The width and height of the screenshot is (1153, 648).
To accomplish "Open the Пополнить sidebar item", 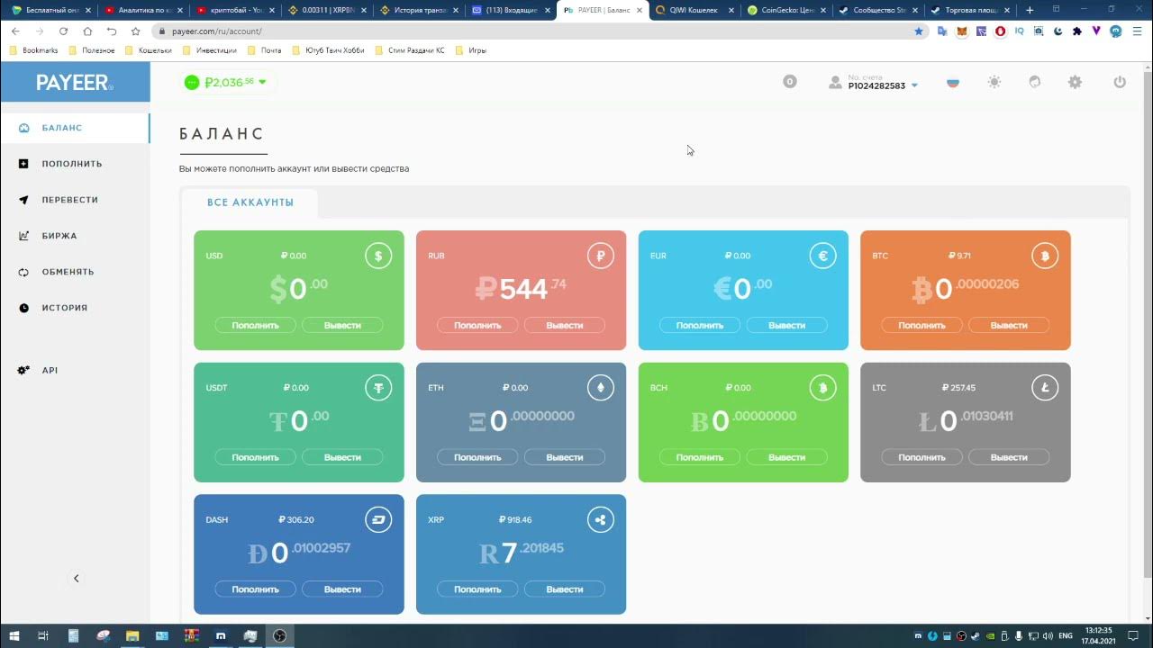I will [x=75, y=164].
